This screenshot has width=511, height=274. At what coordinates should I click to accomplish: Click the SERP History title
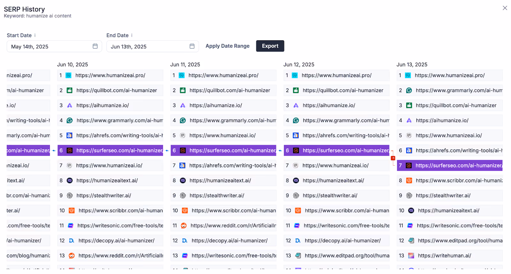[24, 9]
